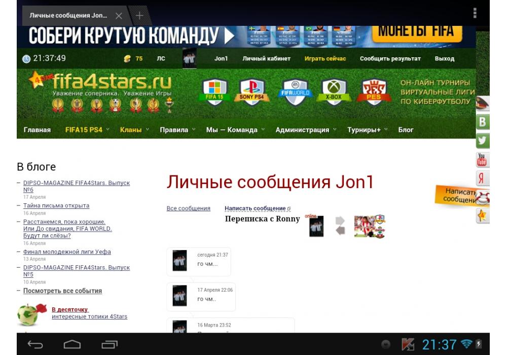Open DIPSO-MAGAZINE Выпуск №6 post
Viewport: 507px width, 355px height.
77,186
